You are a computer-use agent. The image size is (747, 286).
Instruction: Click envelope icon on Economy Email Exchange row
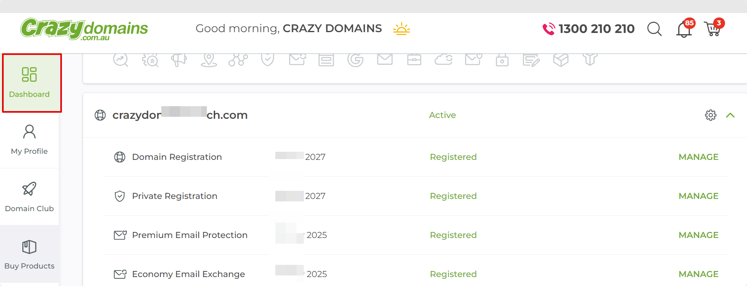[120, 274]
